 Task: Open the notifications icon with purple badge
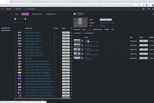coord(148,9)
